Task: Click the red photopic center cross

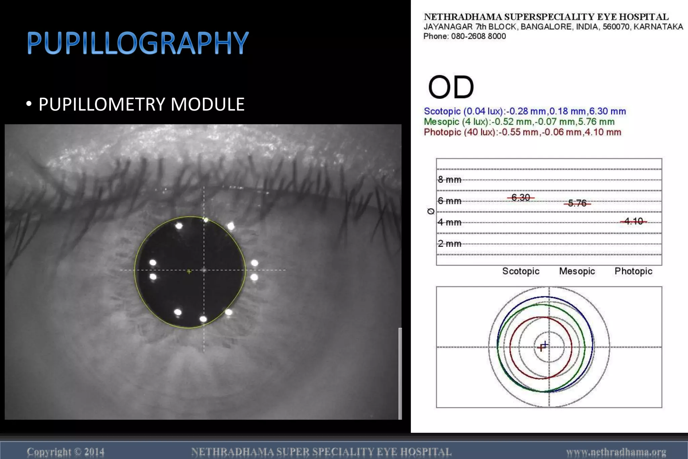Action: coord(541,348)
